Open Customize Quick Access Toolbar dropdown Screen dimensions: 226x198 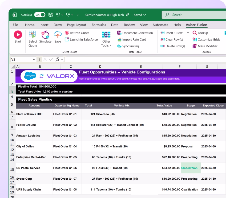pos(78,15)
